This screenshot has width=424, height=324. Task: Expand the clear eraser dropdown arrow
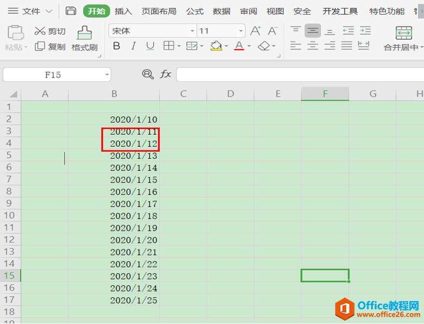274,46
